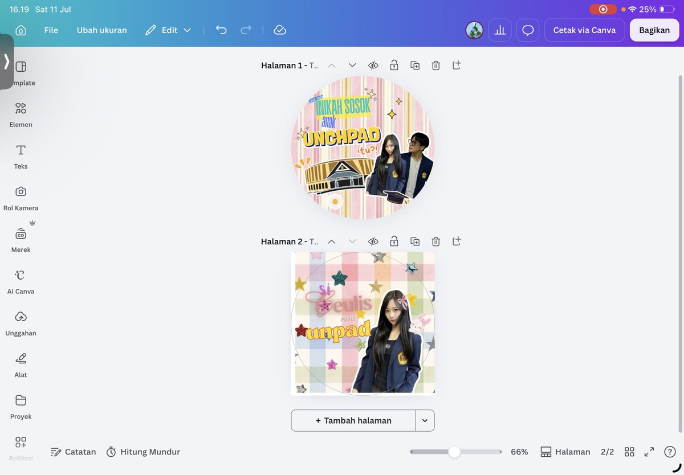684x475 pixels.
Task: Edit the Halaman 1 page title
Action: point(289,65)
